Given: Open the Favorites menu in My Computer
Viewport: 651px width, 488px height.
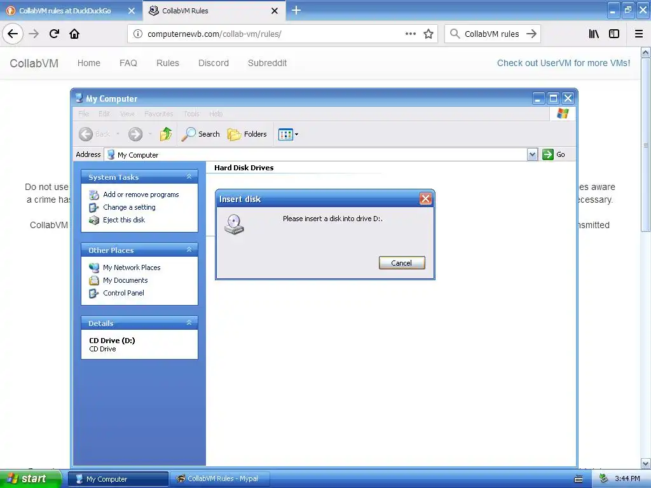Looking at the screenshot, I should click(x=158, y=114).
